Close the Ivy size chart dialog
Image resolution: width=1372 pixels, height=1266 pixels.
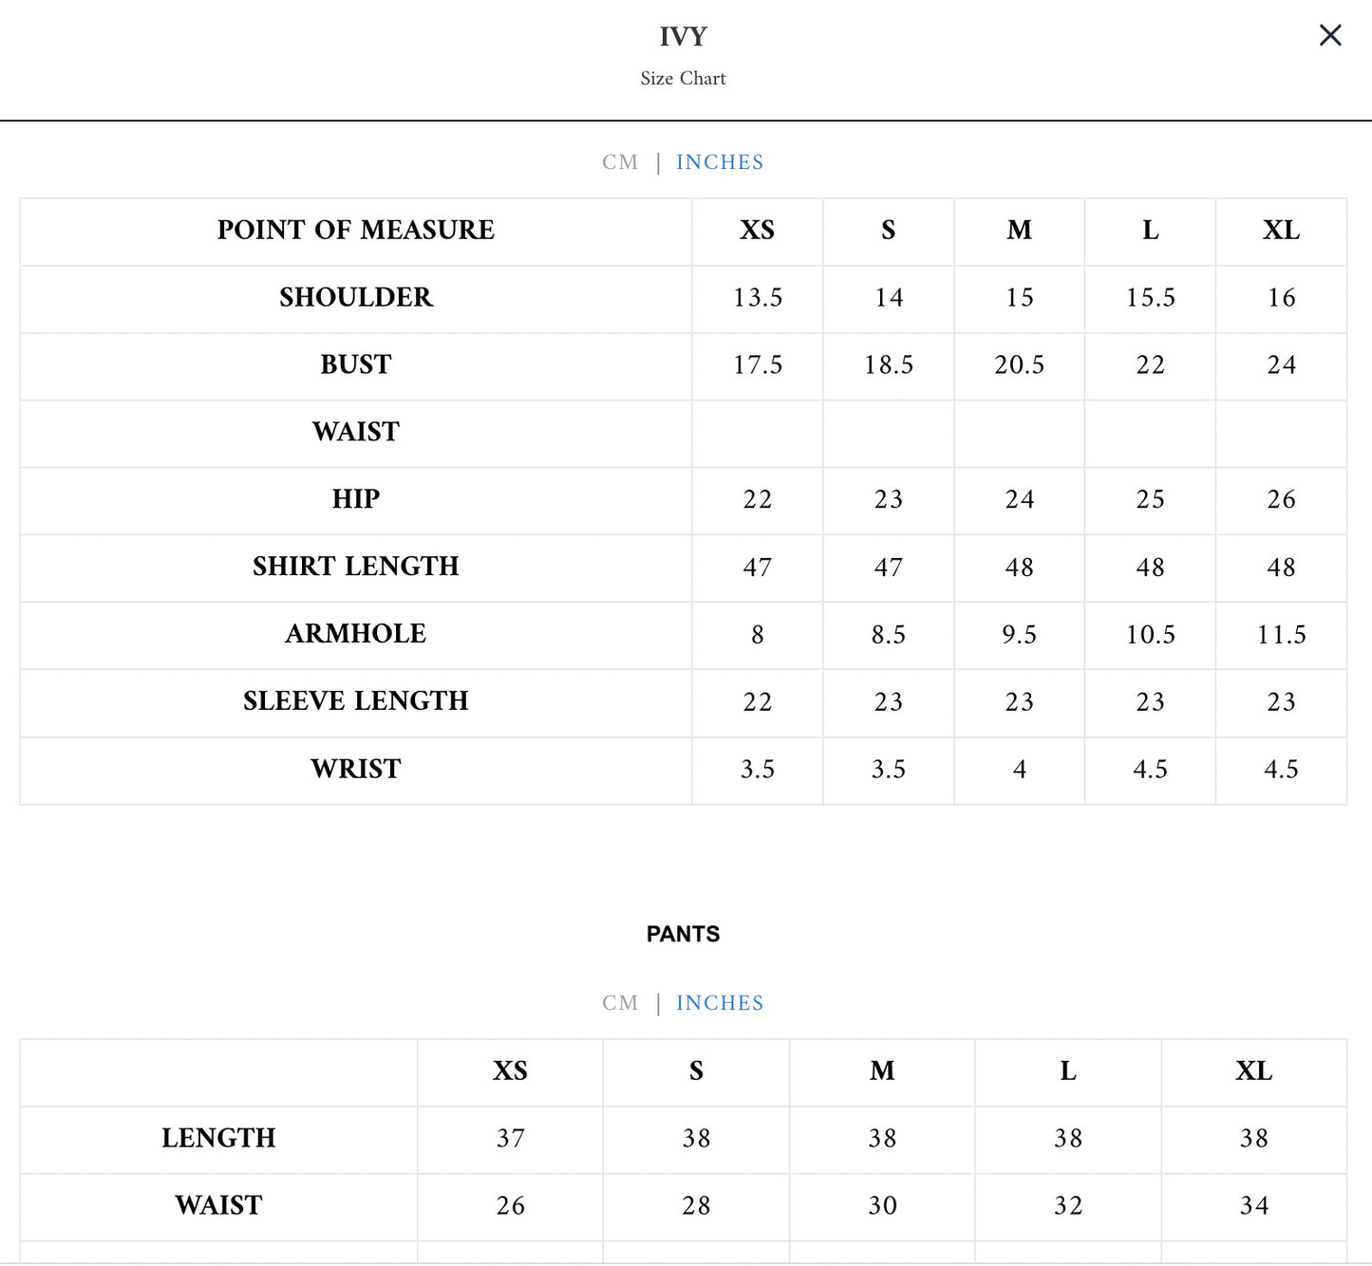pos(1330,36)
